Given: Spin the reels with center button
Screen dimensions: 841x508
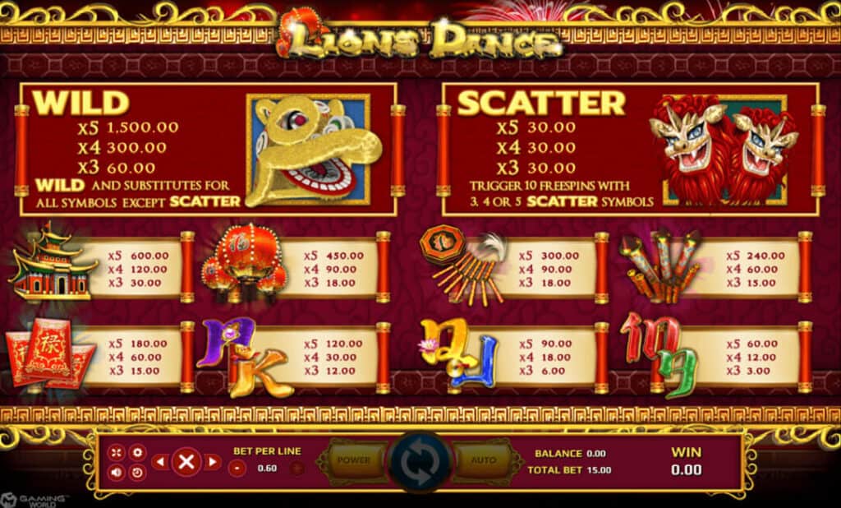Looking at the screenshot, I should pyautogui.click(x=420, y=462).
